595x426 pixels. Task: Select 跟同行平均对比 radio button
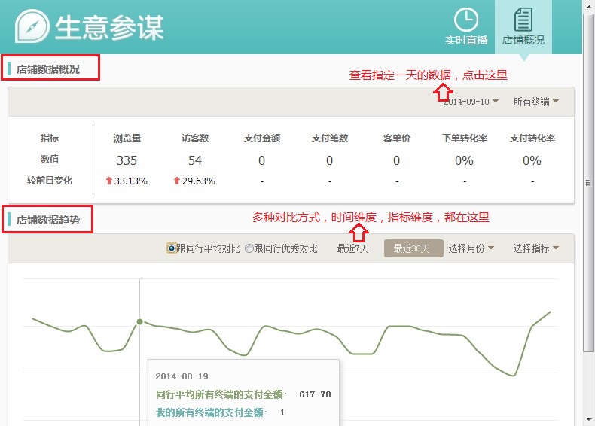[x=172, y=248]
